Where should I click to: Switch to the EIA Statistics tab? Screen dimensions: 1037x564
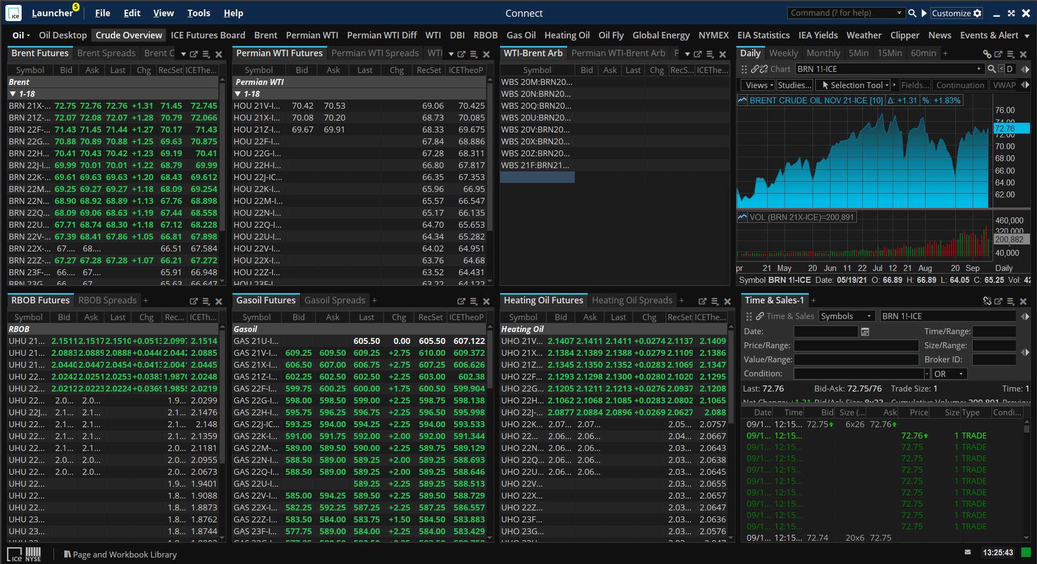763,35
